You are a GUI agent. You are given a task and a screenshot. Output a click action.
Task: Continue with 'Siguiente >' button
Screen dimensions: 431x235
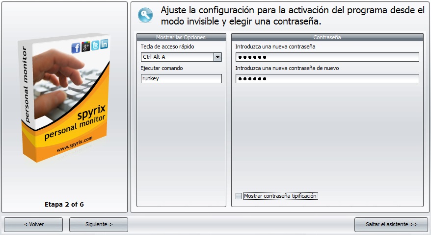[98, 225]
